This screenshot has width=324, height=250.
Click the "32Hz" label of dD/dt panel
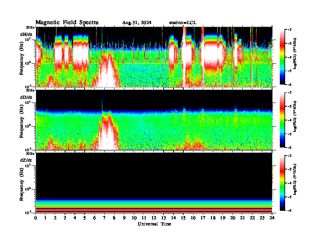tap(30, 90)
